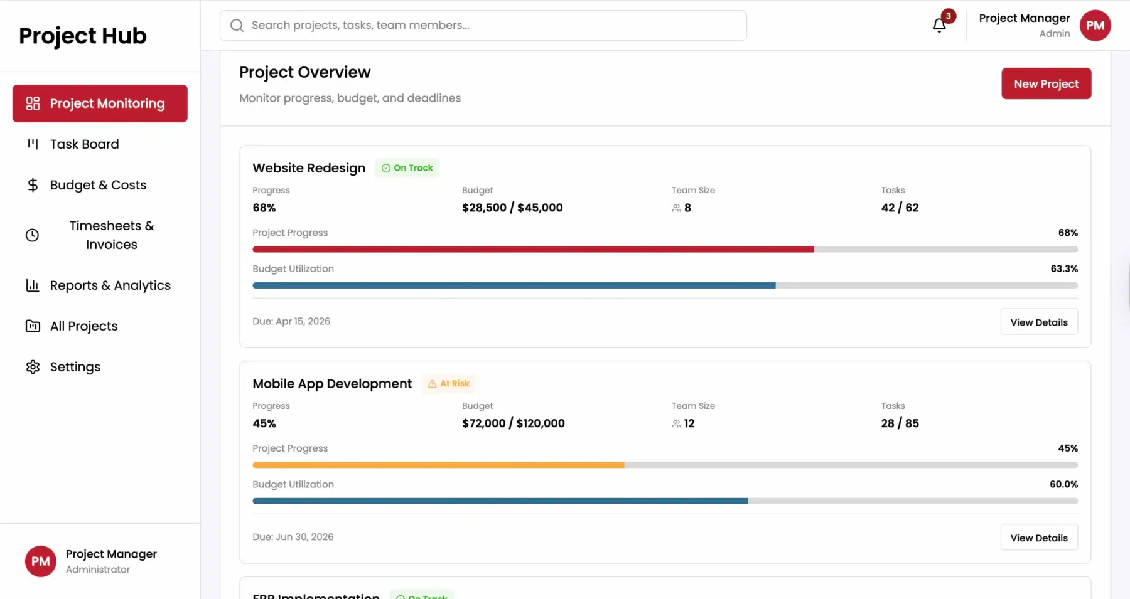Click the At Risk status badge
This screenshot has width=1130, height=599.
448,383
